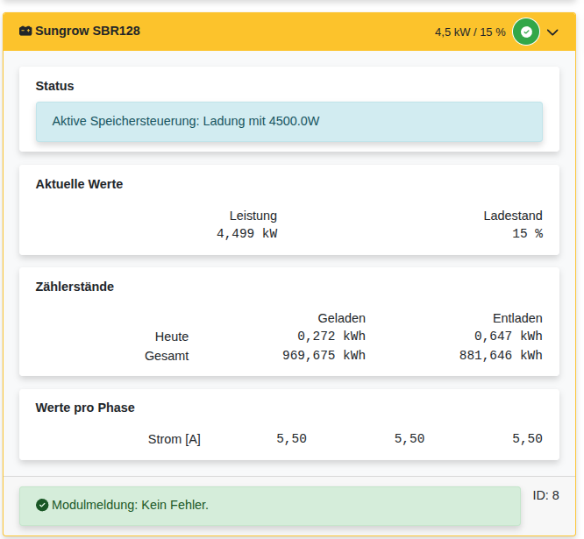Click the green checkmark status badge in header
Screen dimensions: 584x539
click(x=526, y=32)
